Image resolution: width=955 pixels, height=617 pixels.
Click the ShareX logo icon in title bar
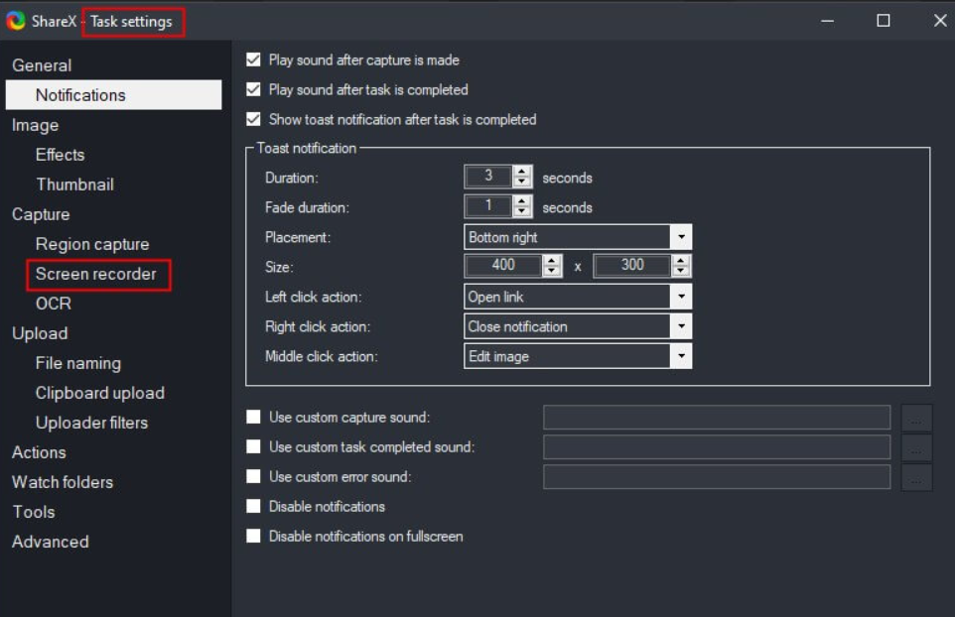[16, 21]
